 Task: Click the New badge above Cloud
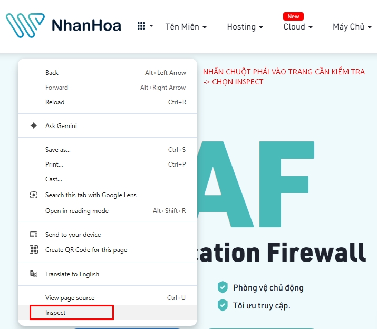coord(293,16)
